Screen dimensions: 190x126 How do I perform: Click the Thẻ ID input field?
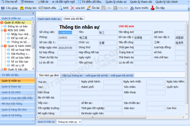click(x=70, y=82)
